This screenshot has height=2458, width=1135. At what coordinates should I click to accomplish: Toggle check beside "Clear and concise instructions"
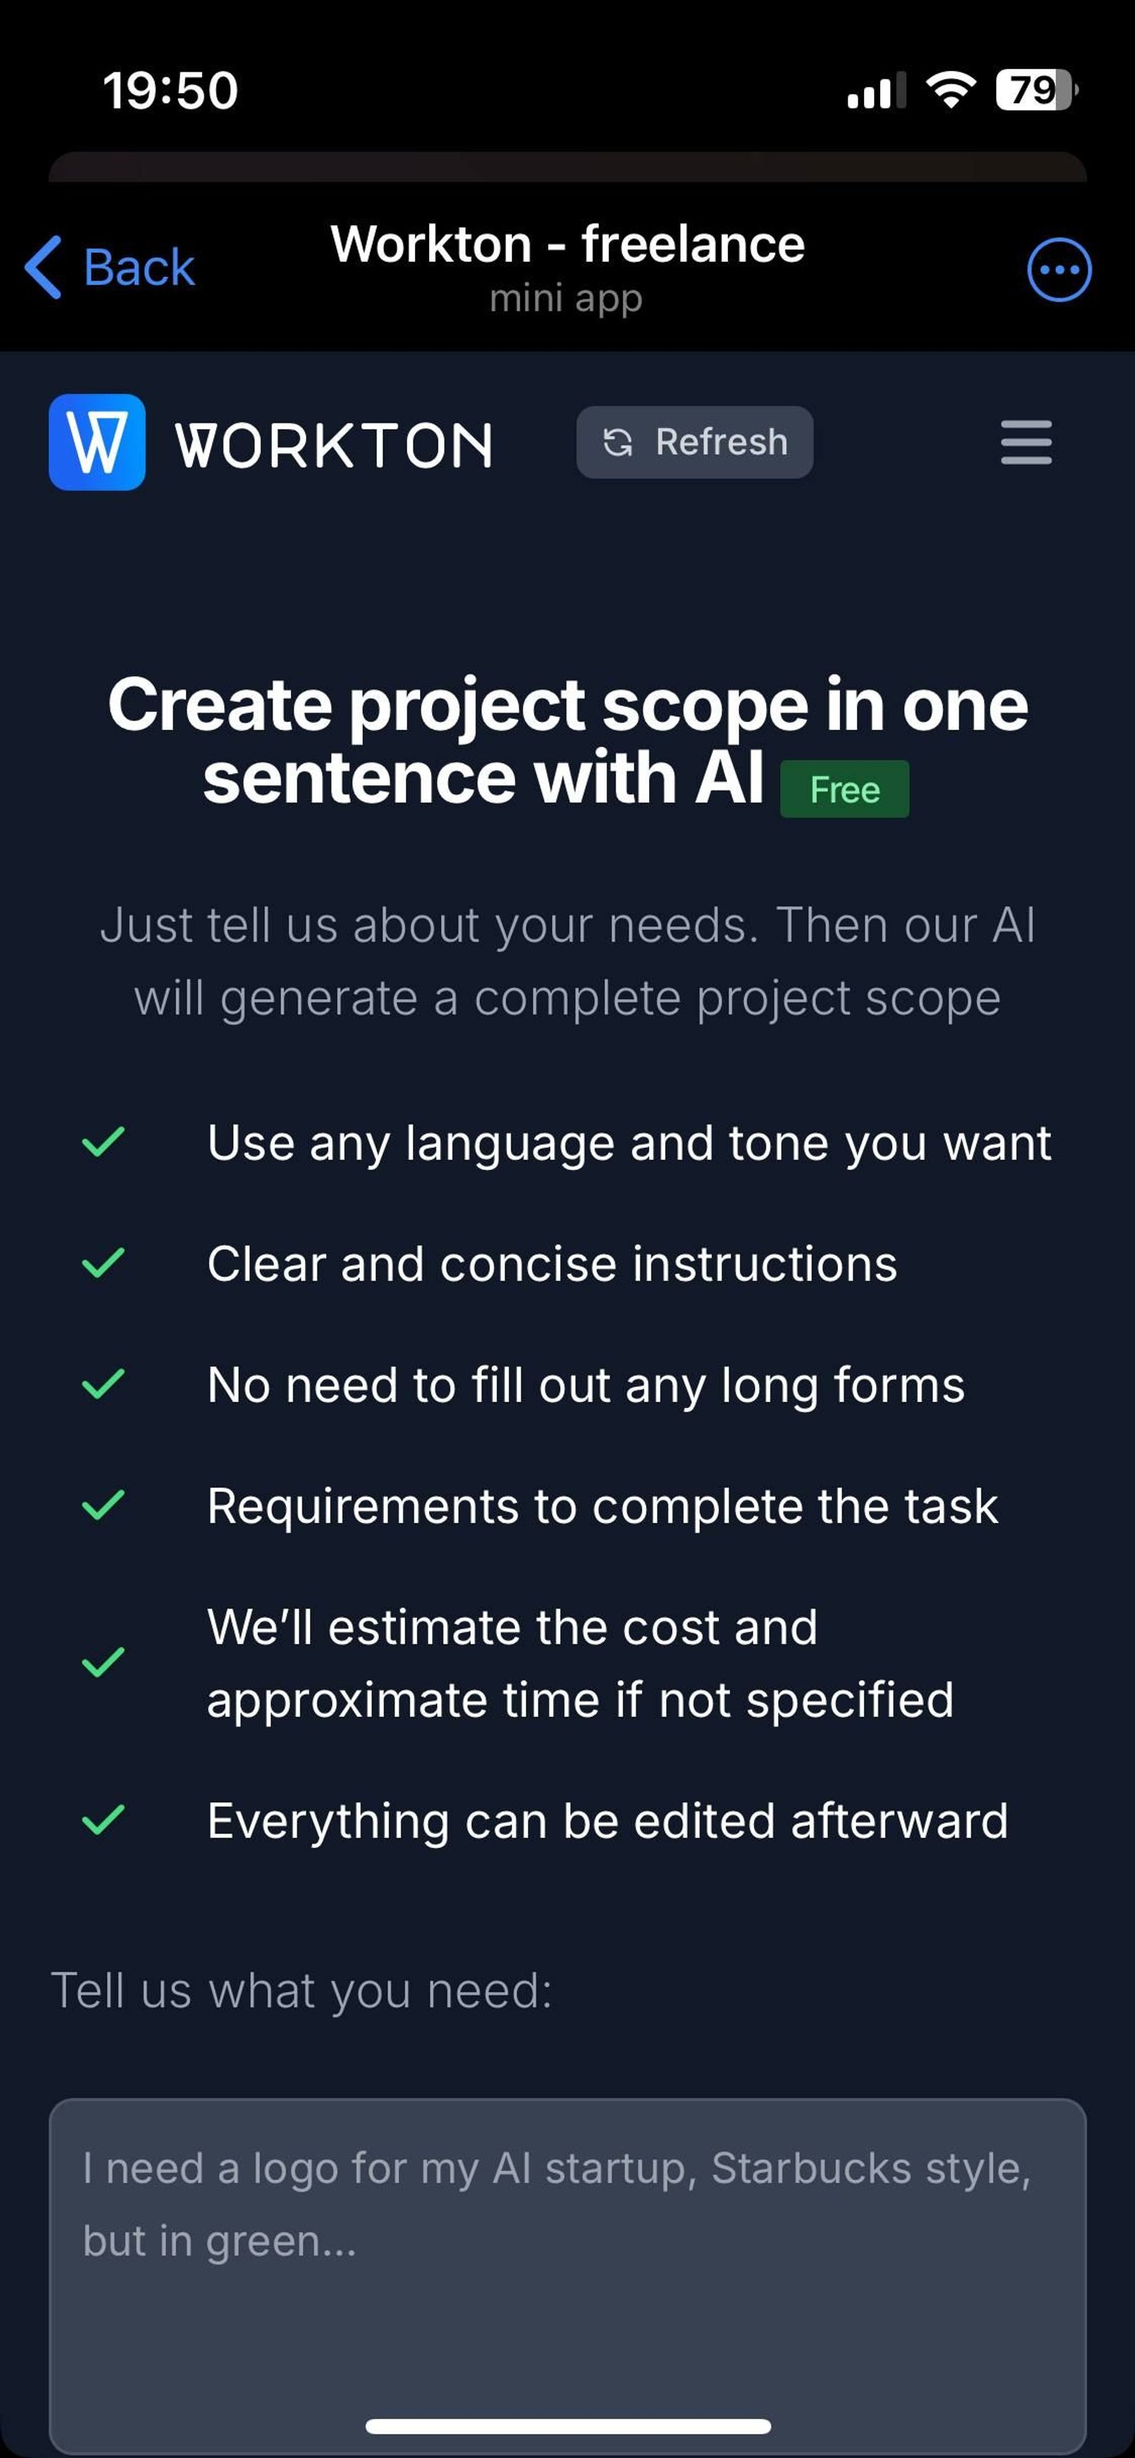[x=105, y=1263]
